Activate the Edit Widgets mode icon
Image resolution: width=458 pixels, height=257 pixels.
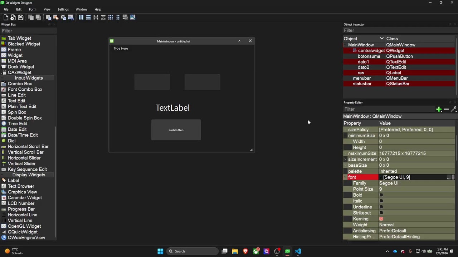click(48, 17)
